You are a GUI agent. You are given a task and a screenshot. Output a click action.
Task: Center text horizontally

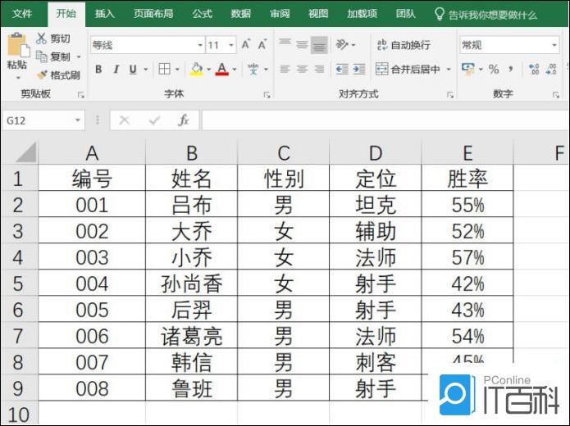pyautogui.click(x=302, y=69)
